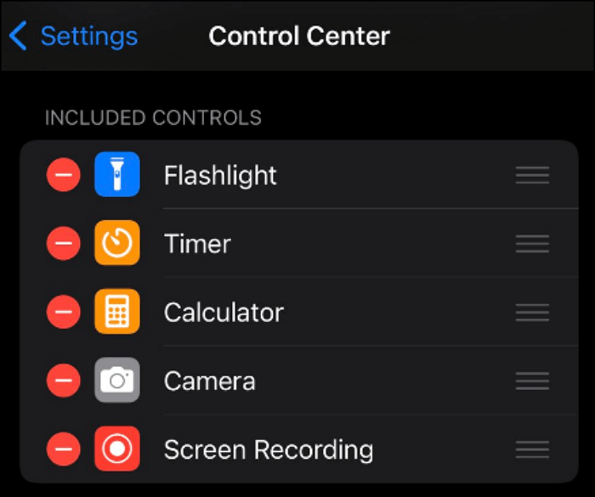Viewport: 595px width, 497px height.
Task: Tap the back chevron arrow
Action: [x=18, y=37]
